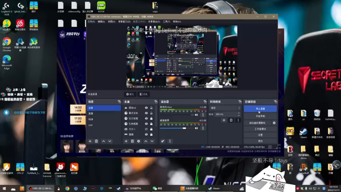Hide the 聊天字体 source with eye icon
Screen dimensions: 341x192
(146, 113)
